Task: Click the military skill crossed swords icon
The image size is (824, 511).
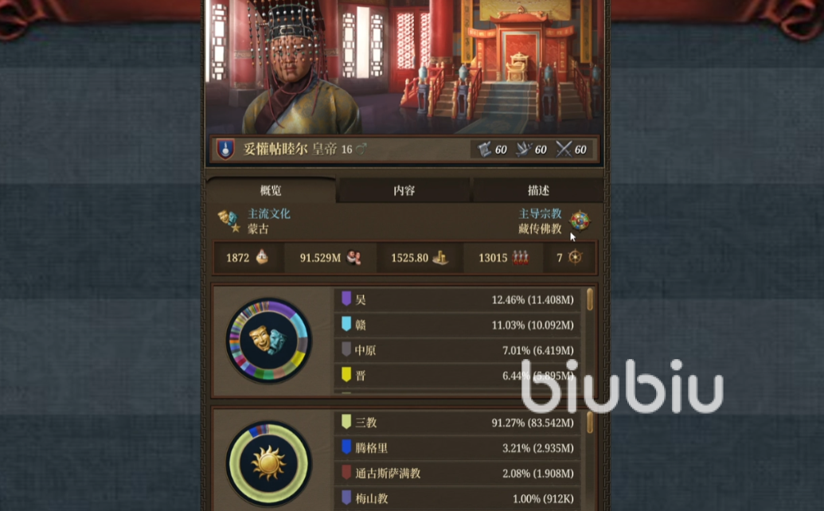Action: click(564, 149)
